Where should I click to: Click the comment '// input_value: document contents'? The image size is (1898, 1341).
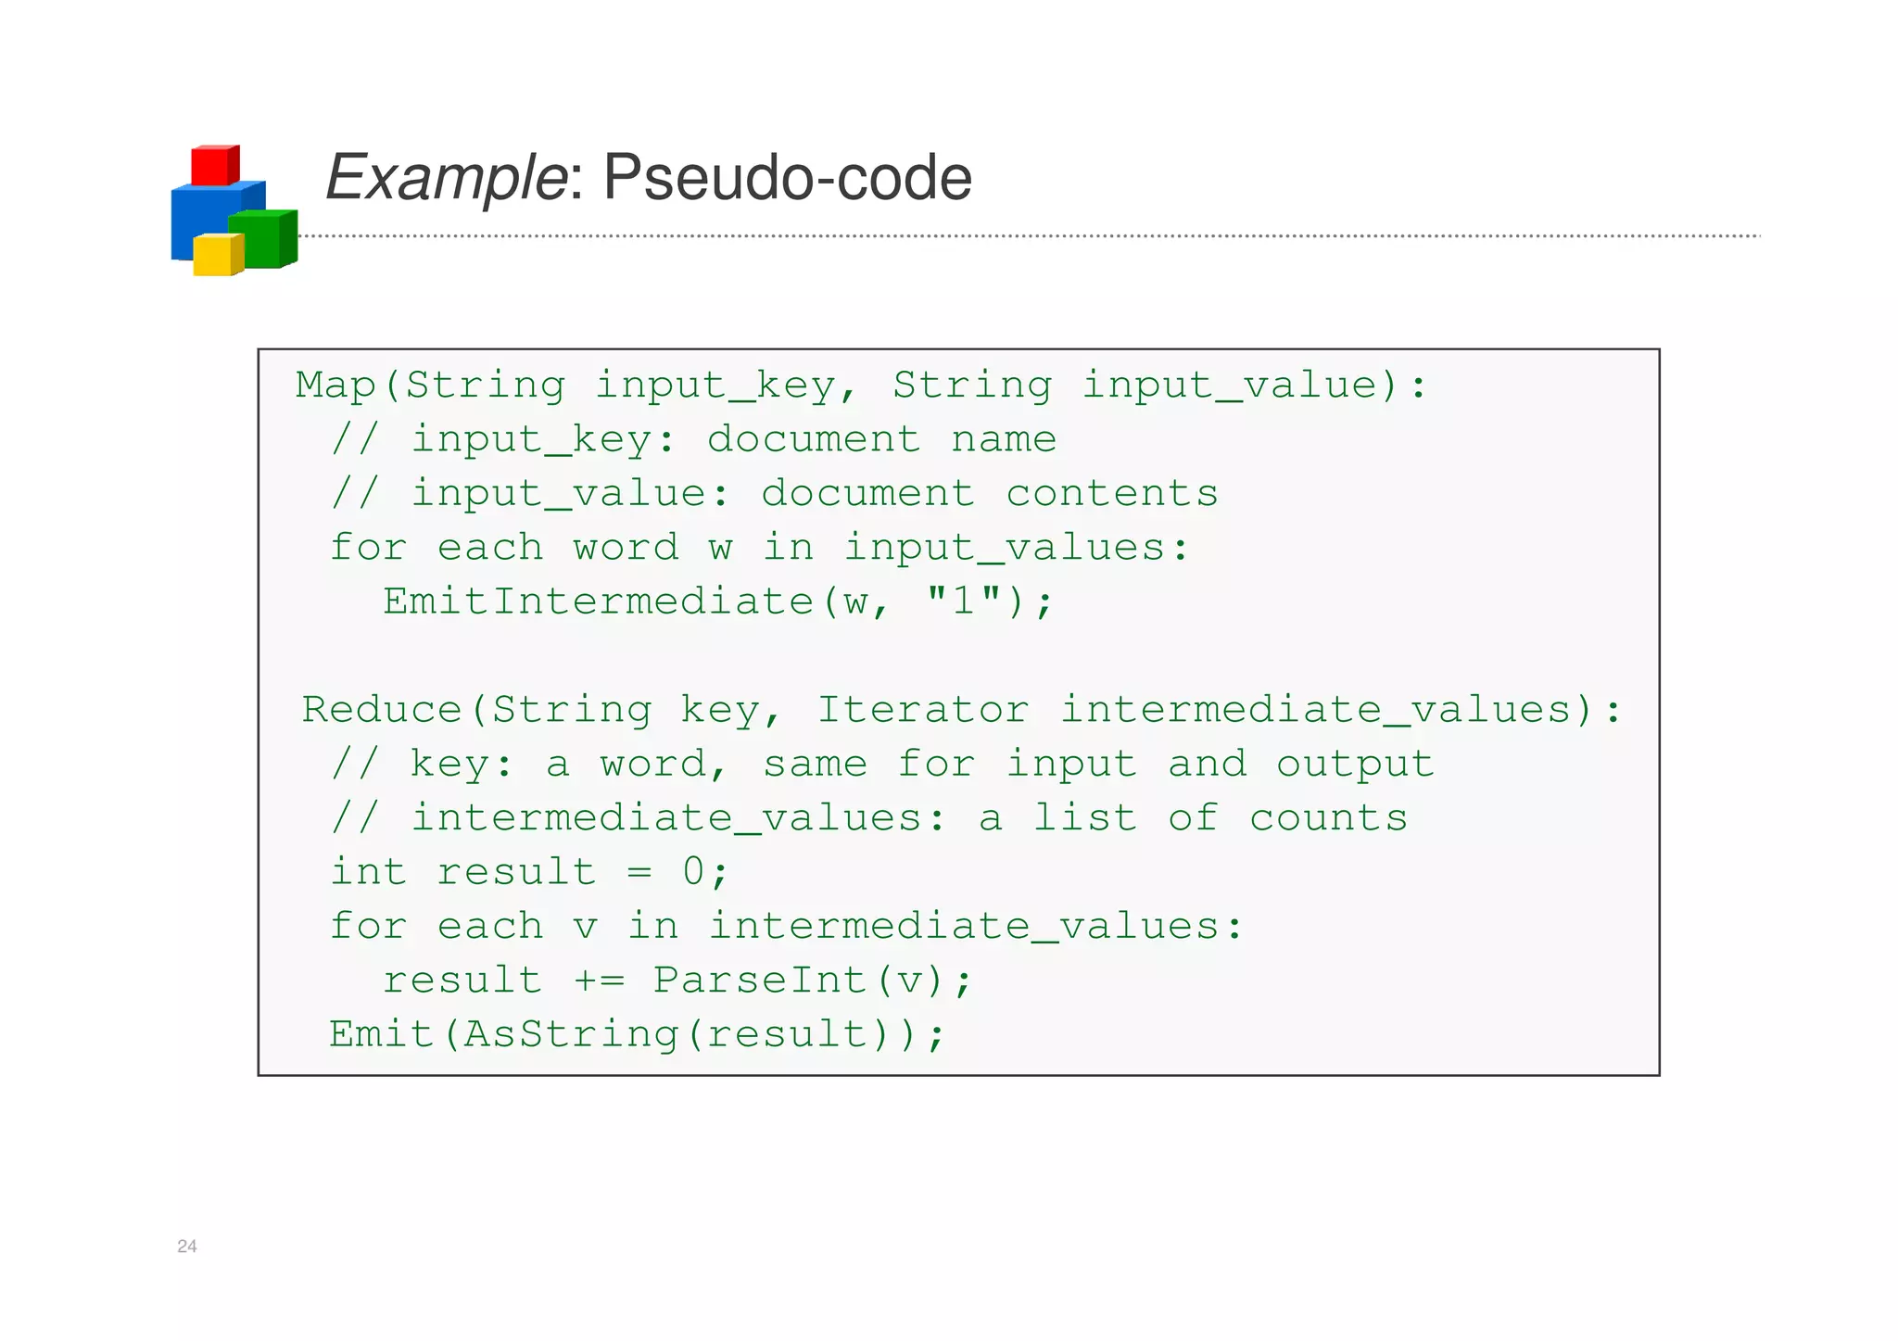click(775, 493)
